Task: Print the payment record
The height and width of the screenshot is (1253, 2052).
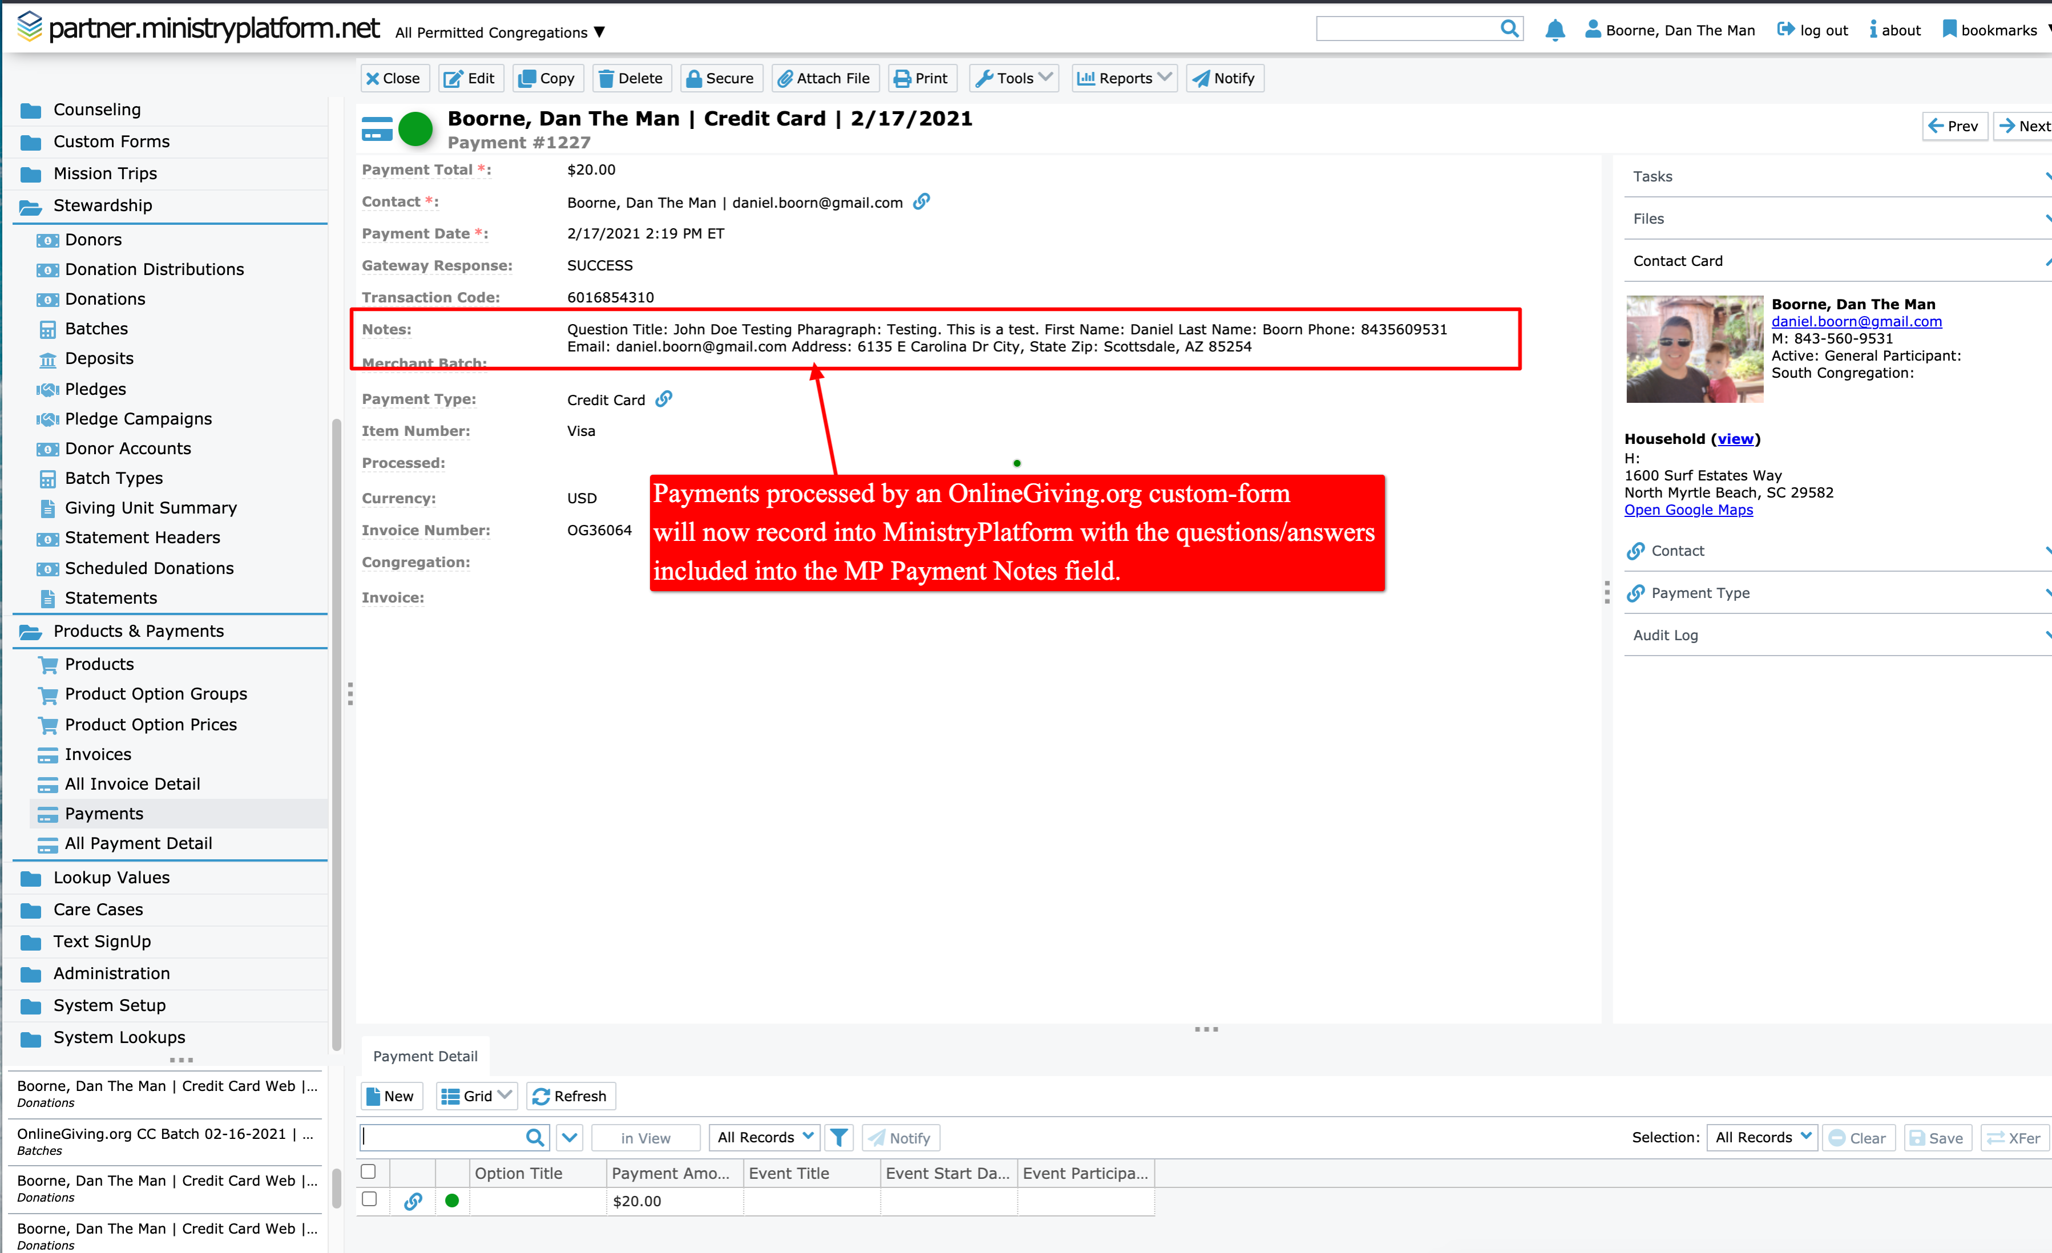Action: pos(922,78)
